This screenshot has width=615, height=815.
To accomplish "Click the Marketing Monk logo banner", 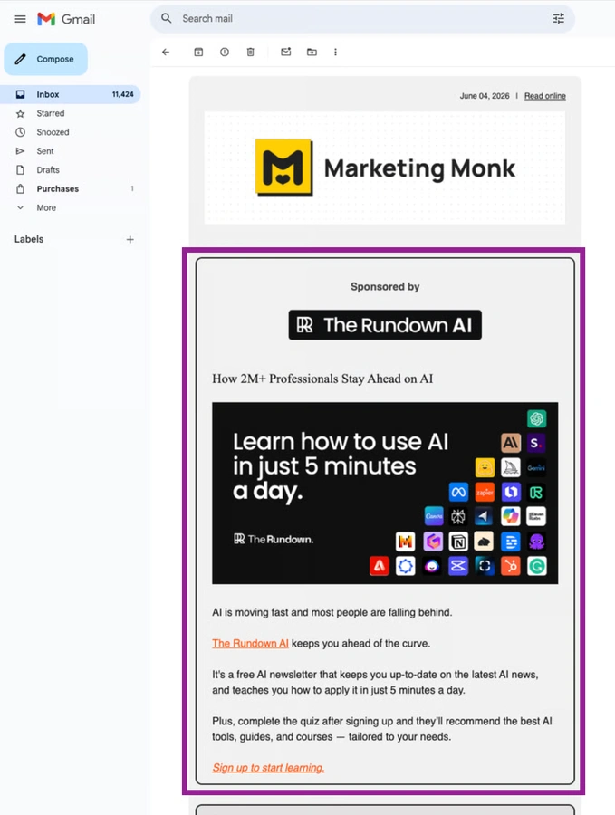I will click(x=385, y=168).
